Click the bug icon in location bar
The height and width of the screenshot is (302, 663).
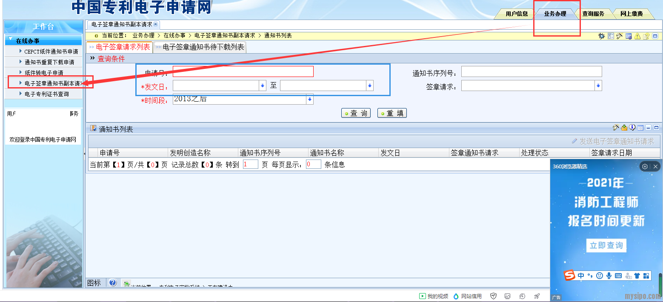pyautogui.click(x=601, y=36)
